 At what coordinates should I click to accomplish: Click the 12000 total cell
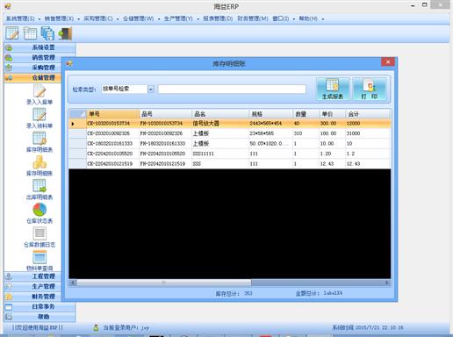pyautogui.click(x=368, y=124)
